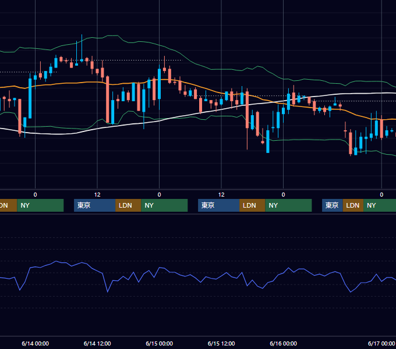Select the 東京 session bar spanning 6/15 12:00
396x349 pixels.
click(x=219, y=205)
